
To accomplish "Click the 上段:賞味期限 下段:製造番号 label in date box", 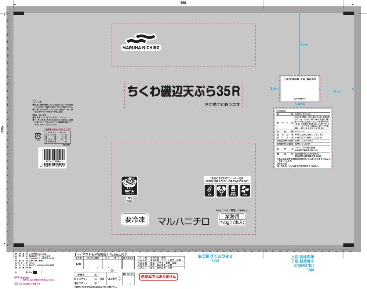I will [299, 79].
